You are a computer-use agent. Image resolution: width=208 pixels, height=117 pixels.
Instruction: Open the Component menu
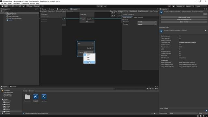pos(25,4)
